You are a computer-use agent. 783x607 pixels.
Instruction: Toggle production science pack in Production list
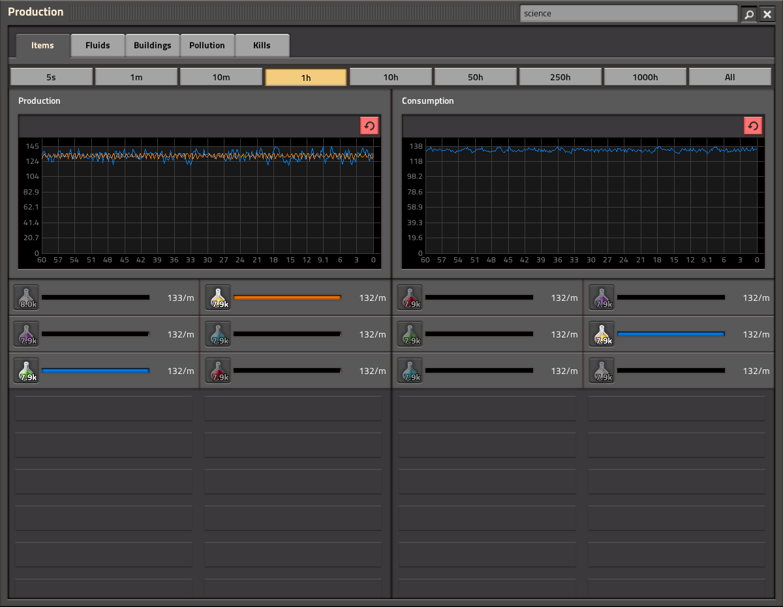click(27, 334)
